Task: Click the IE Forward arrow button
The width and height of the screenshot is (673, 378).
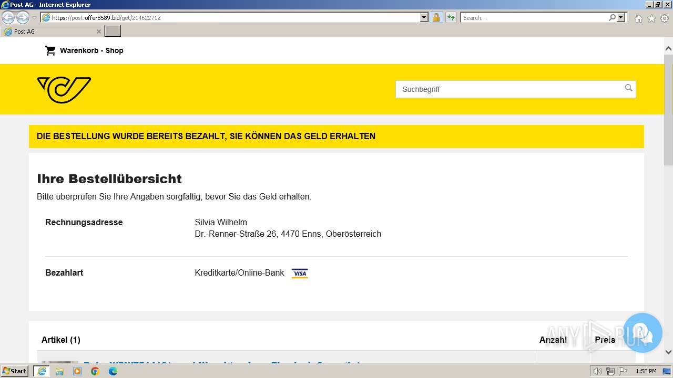Action: point(23,18)
